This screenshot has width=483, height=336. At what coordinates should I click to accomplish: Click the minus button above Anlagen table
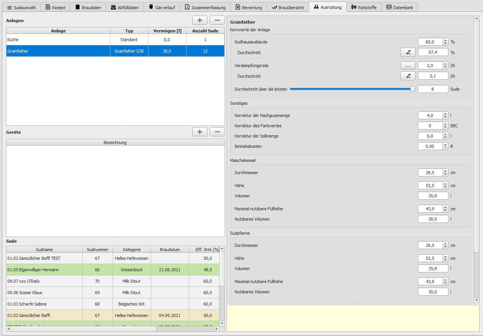tap(217, 21)
